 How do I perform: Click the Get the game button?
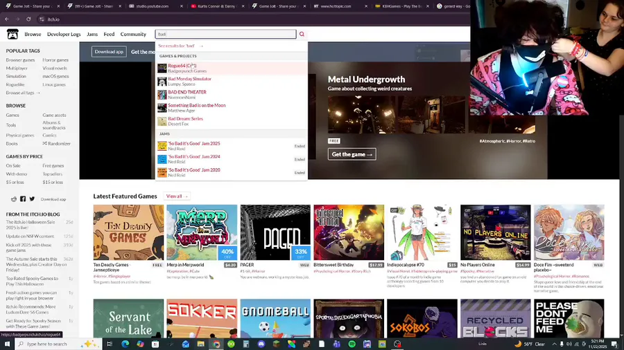(352, 154)
